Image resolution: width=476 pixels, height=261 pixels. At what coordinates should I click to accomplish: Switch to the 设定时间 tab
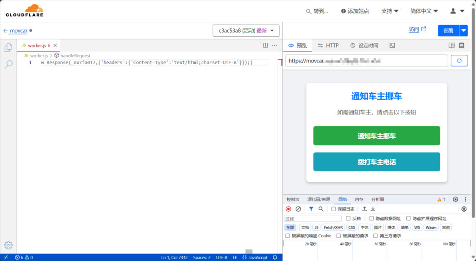pyautogui.click(x=364, y=46)
